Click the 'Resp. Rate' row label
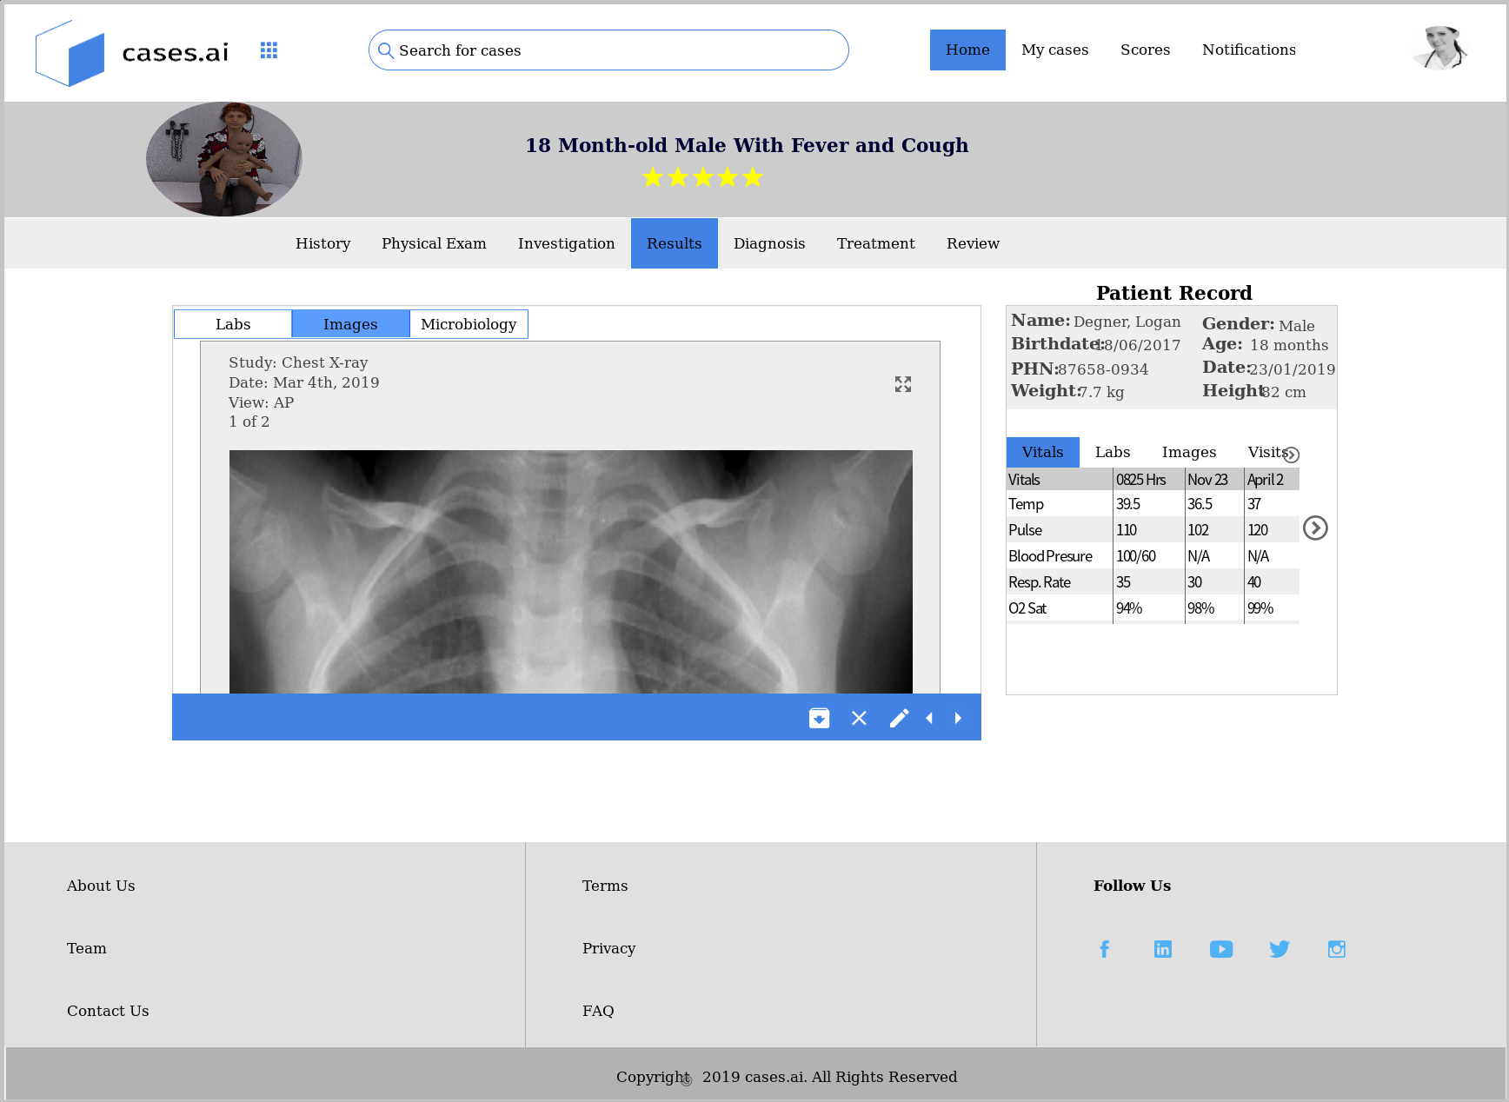Image resolution: width=1509 pixels, height=1102 pixels. tap(1040, 582)
